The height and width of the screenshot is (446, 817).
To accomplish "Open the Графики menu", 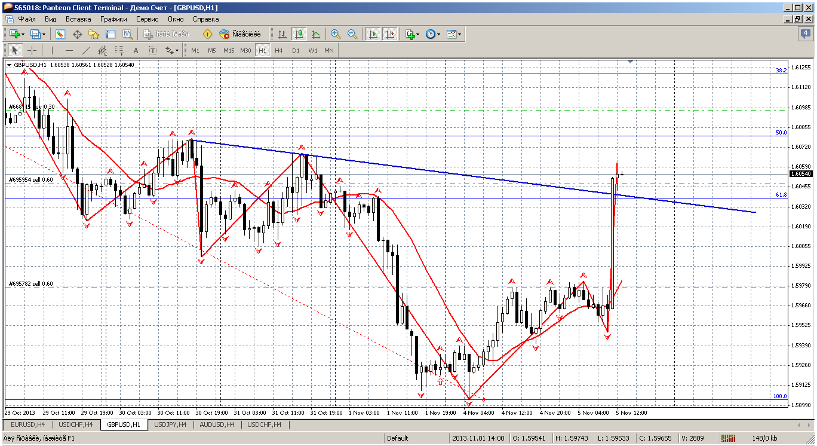I will 113,19.
